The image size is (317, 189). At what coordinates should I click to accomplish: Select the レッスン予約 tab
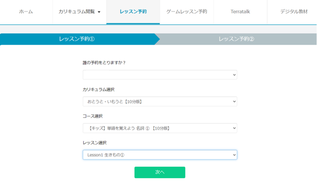[133, 12]
